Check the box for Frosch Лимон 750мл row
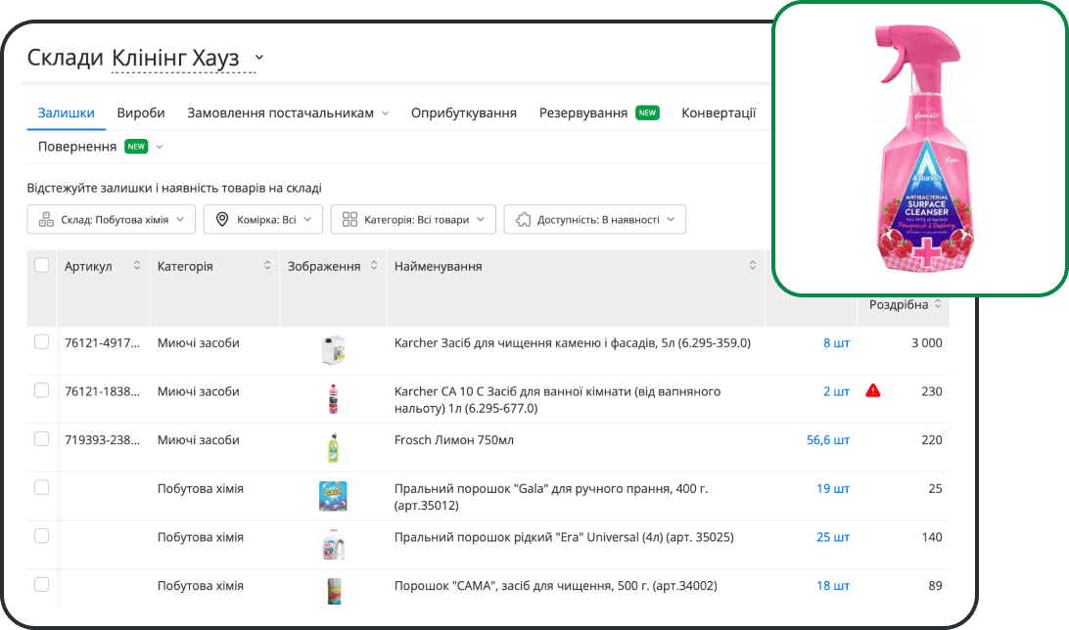 42,439
